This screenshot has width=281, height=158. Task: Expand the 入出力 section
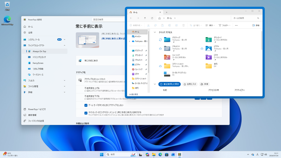[x=65, y=81]
